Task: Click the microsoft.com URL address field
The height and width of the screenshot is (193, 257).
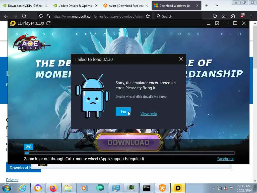Action: coord(98,16)
